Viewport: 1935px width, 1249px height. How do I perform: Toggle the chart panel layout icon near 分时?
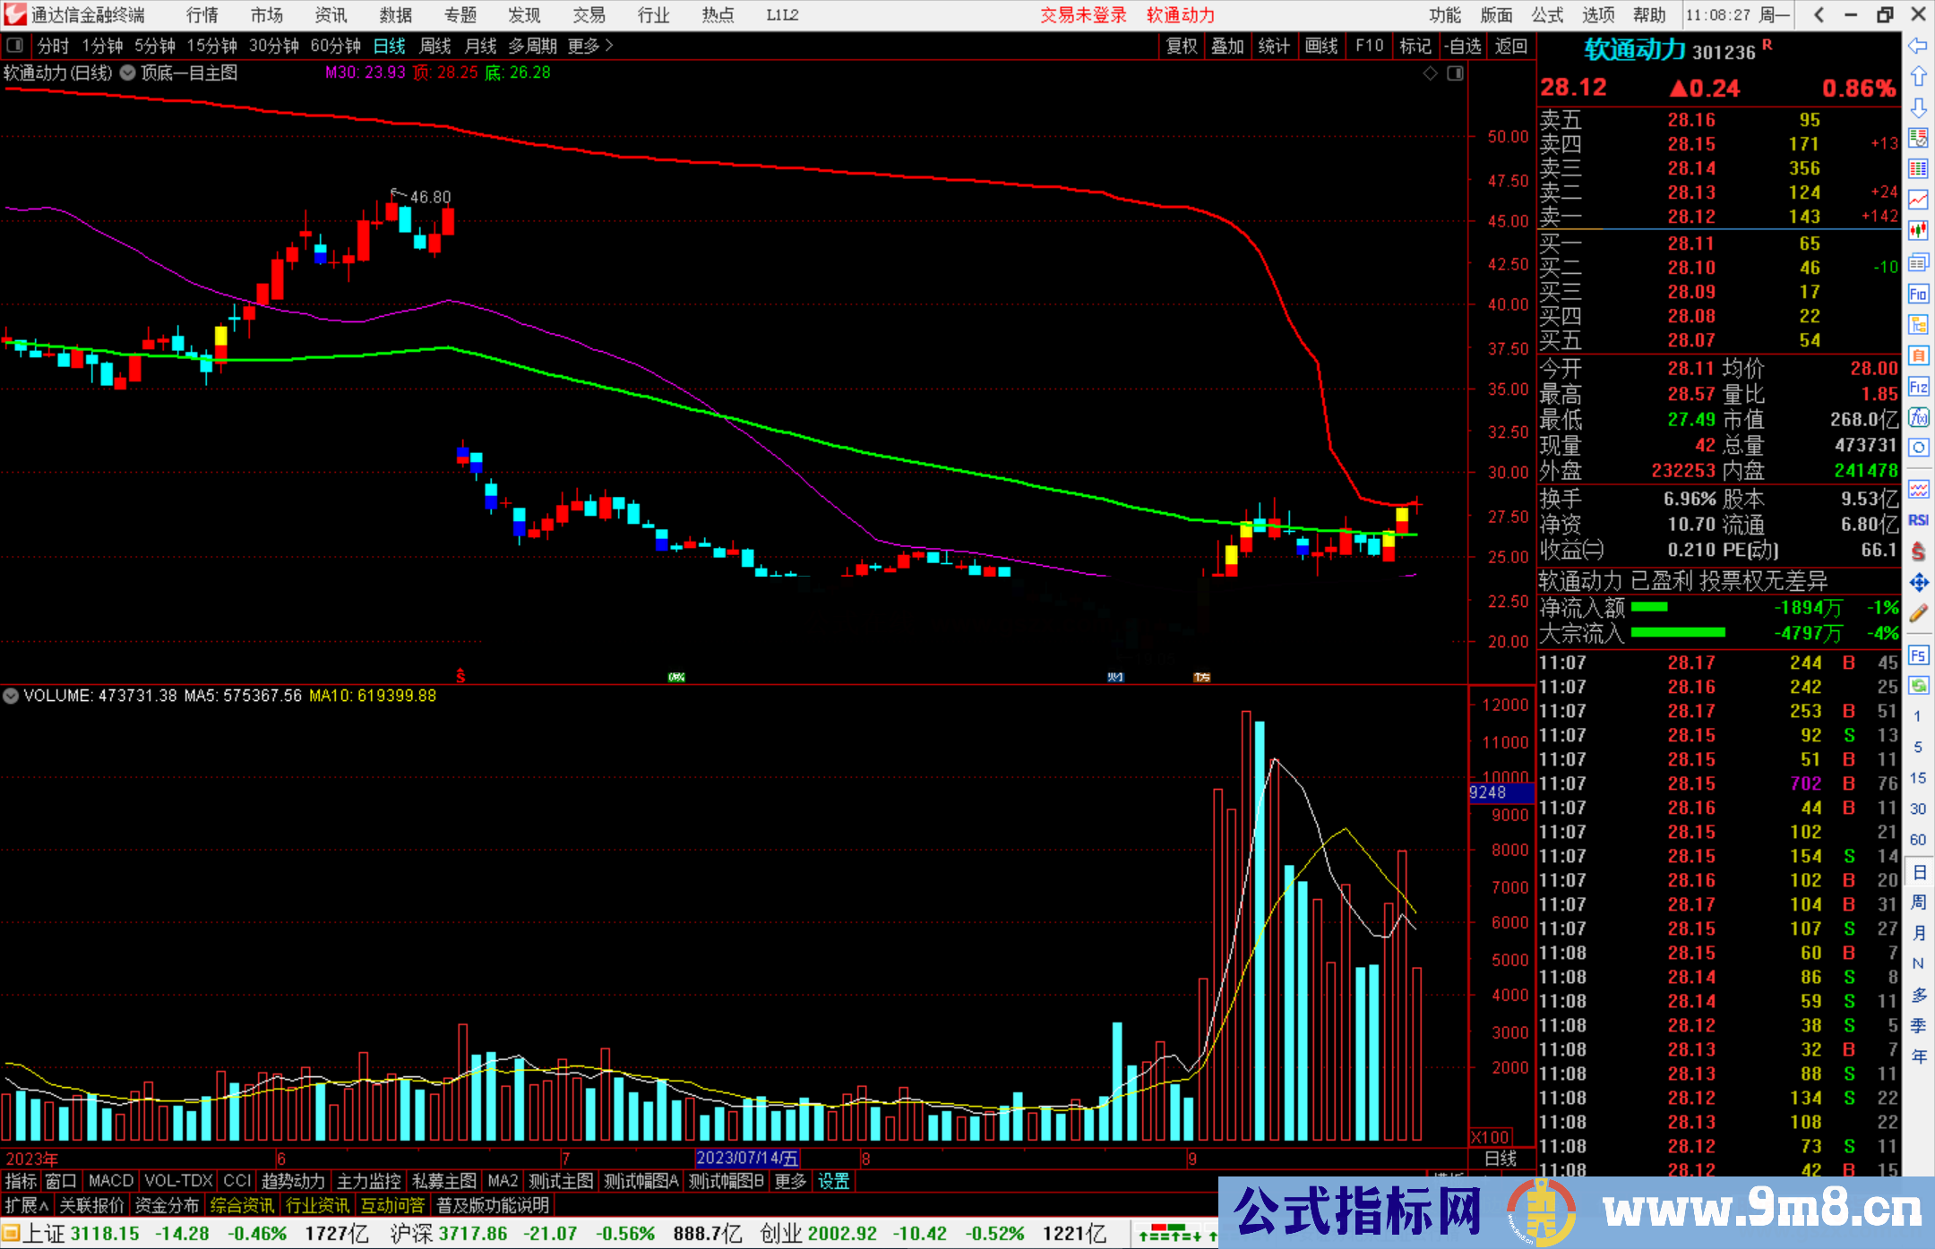(15, 46)
